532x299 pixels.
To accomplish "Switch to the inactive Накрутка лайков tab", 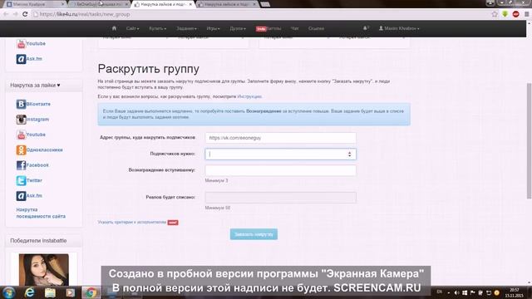I will (227, 4).
